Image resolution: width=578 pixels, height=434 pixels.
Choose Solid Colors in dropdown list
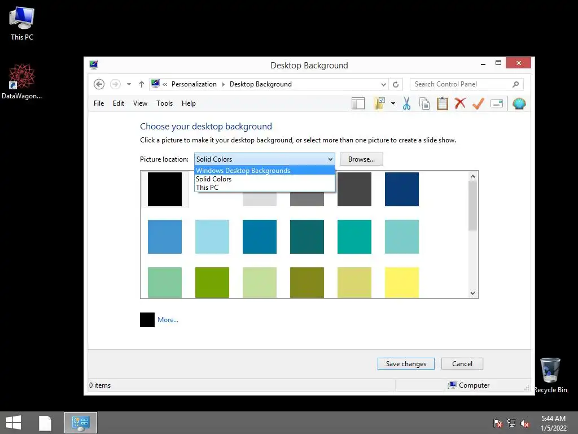point(264,179)
